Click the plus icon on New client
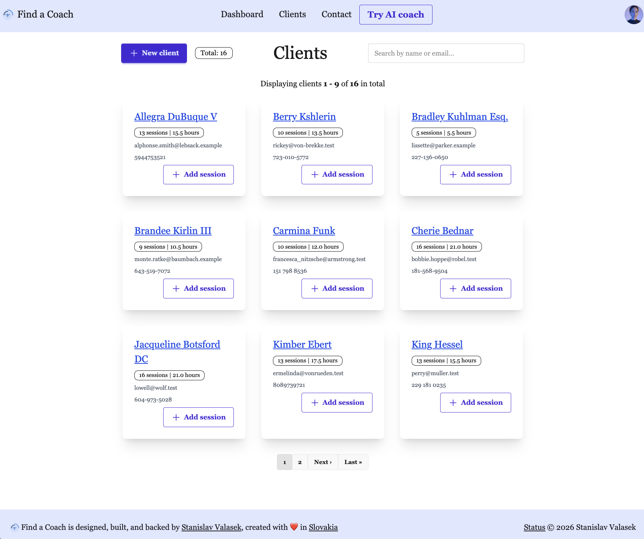The height and width of the screenshot is (539, 644). click(x=134, y=53)
